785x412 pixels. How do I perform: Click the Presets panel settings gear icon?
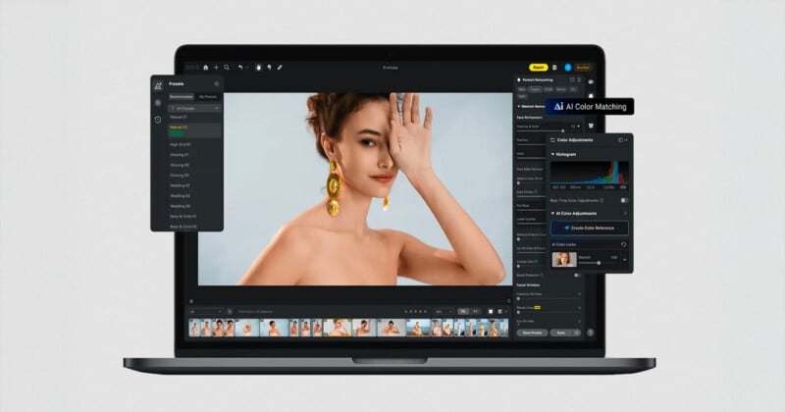click(x=217, y=84)
